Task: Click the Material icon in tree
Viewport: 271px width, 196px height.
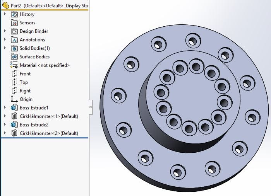Action: point(14,65)
